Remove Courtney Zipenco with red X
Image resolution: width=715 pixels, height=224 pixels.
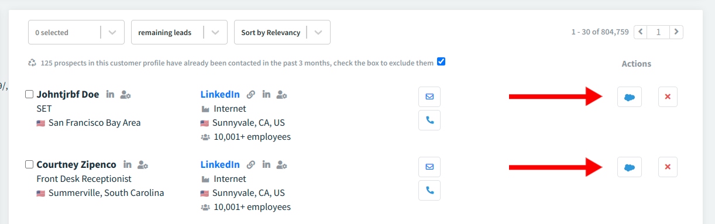point(668,167)
